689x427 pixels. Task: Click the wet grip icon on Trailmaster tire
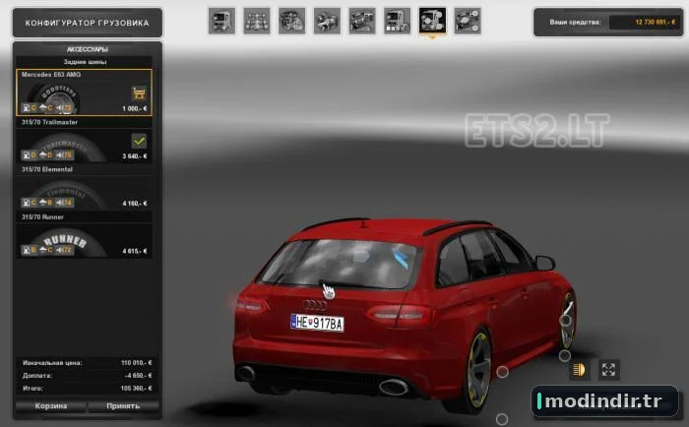45,155
